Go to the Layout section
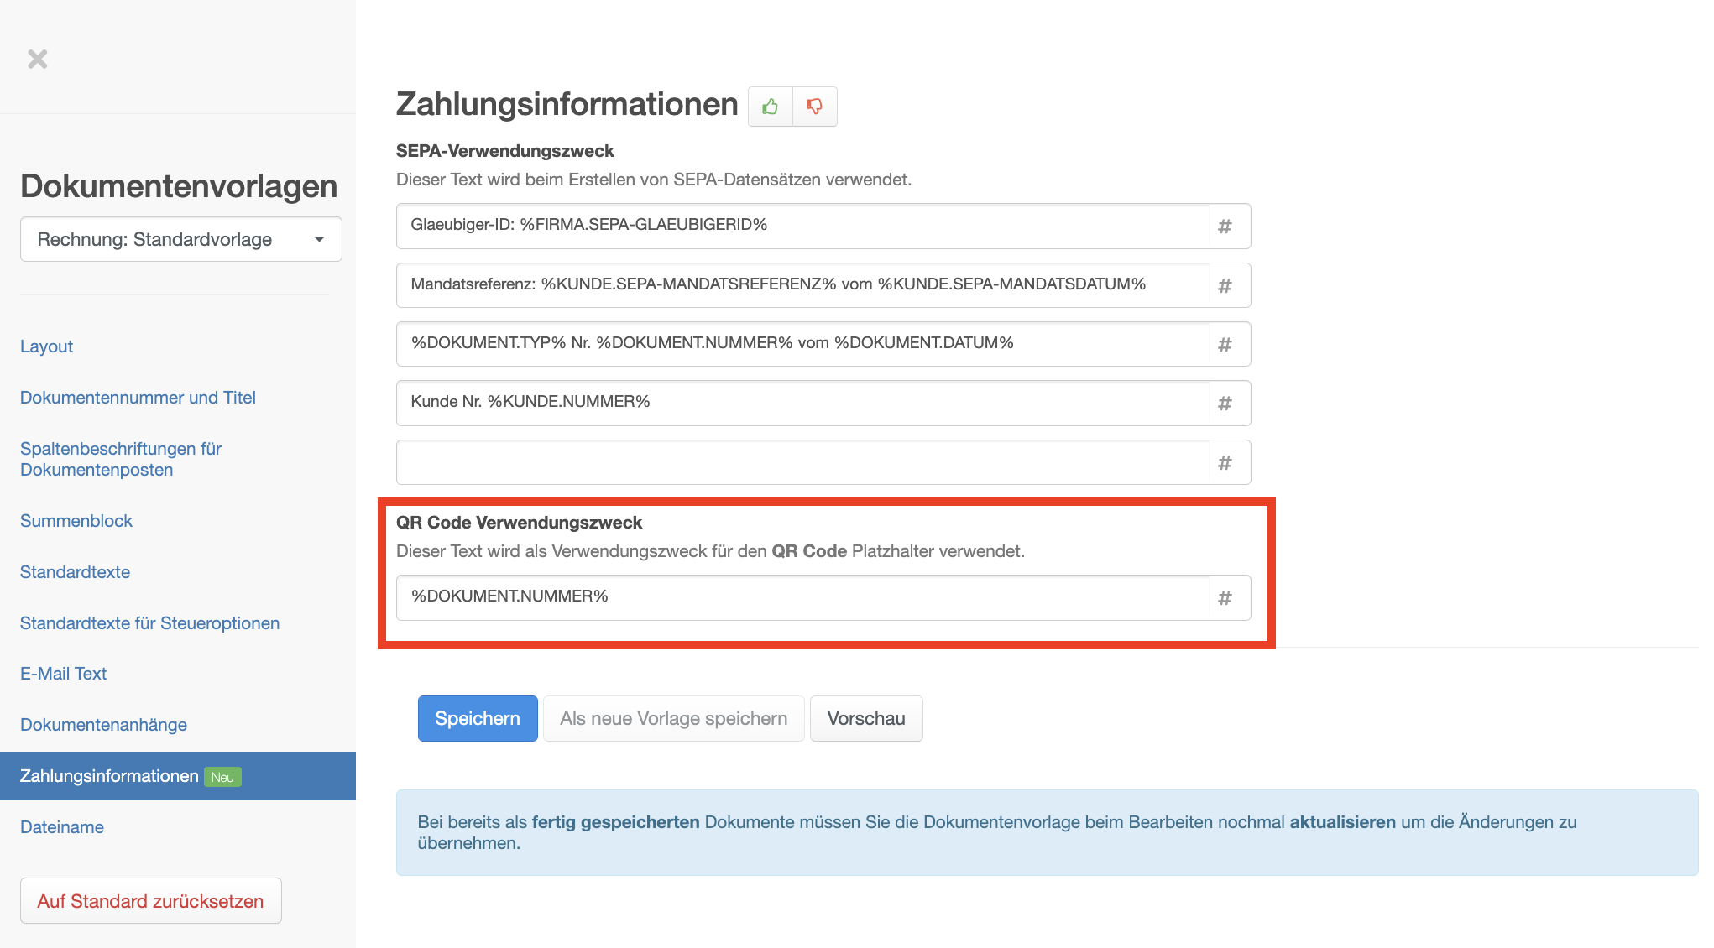 click(x=46, y=346)
